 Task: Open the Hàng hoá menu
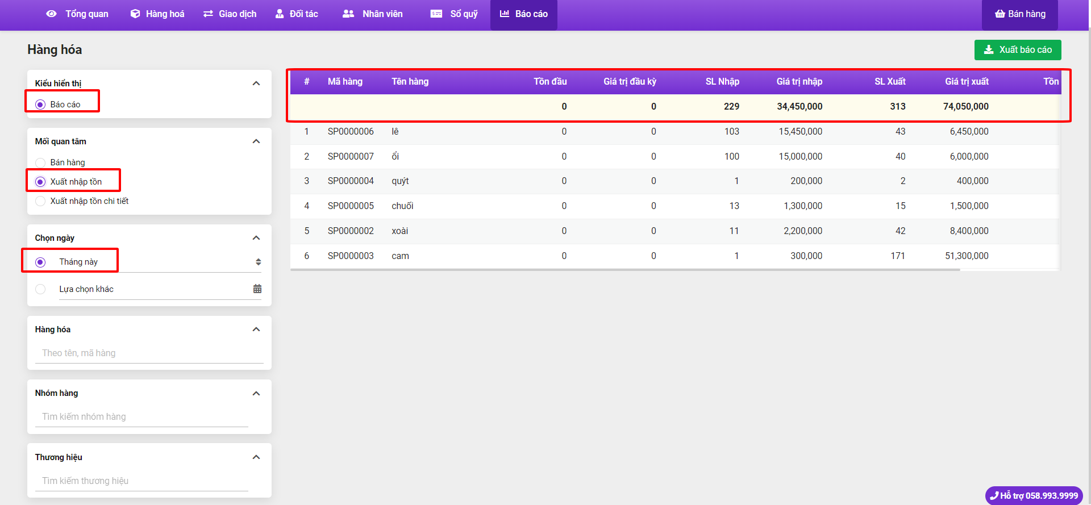[157, 14]
